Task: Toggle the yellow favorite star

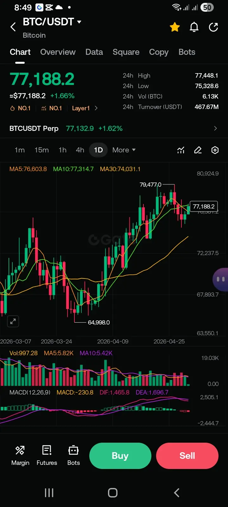Action: 175,27
